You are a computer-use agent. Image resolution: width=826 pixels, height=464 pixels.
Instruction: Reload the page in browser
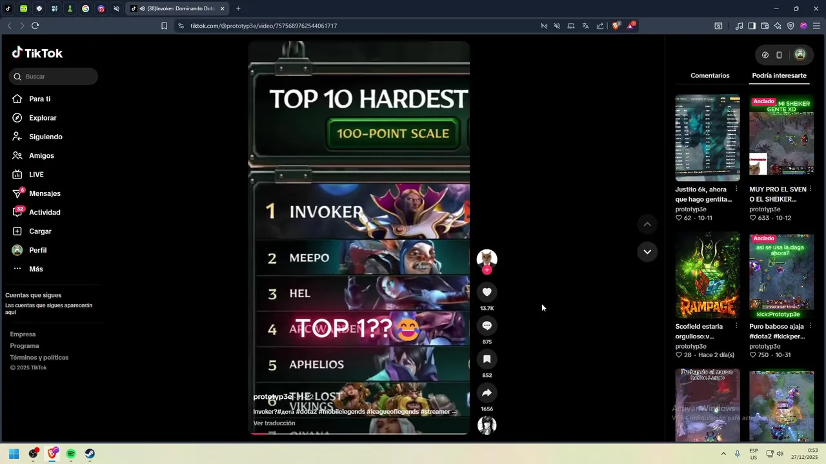click(x=35, y=26)
